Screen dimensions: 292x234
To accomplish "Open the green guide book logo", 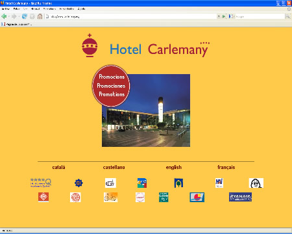I will 164,197.
